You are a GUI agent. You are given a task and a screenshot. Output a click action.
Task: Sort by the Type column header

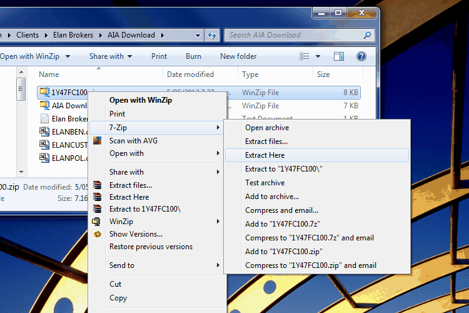tap(250, 74)
